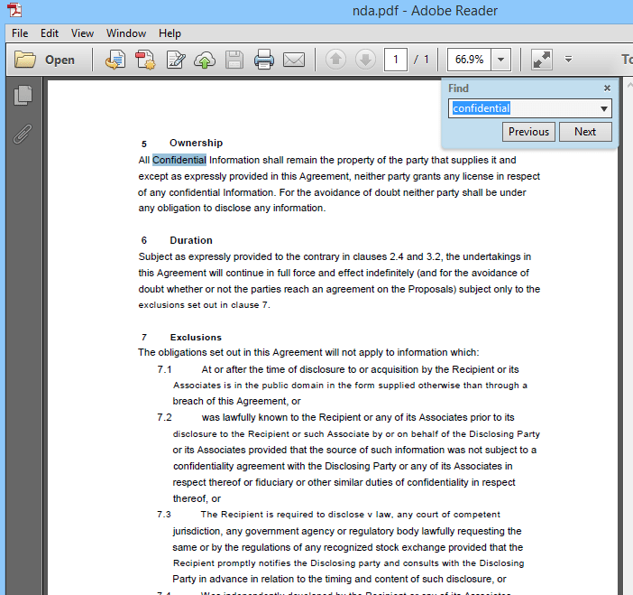
Task: Click the Open folder icon
Action: tap(25, 60)
